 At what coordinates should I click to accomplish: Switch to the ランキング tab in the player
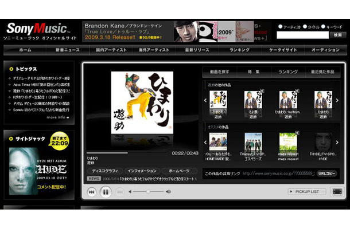point(288,72)
